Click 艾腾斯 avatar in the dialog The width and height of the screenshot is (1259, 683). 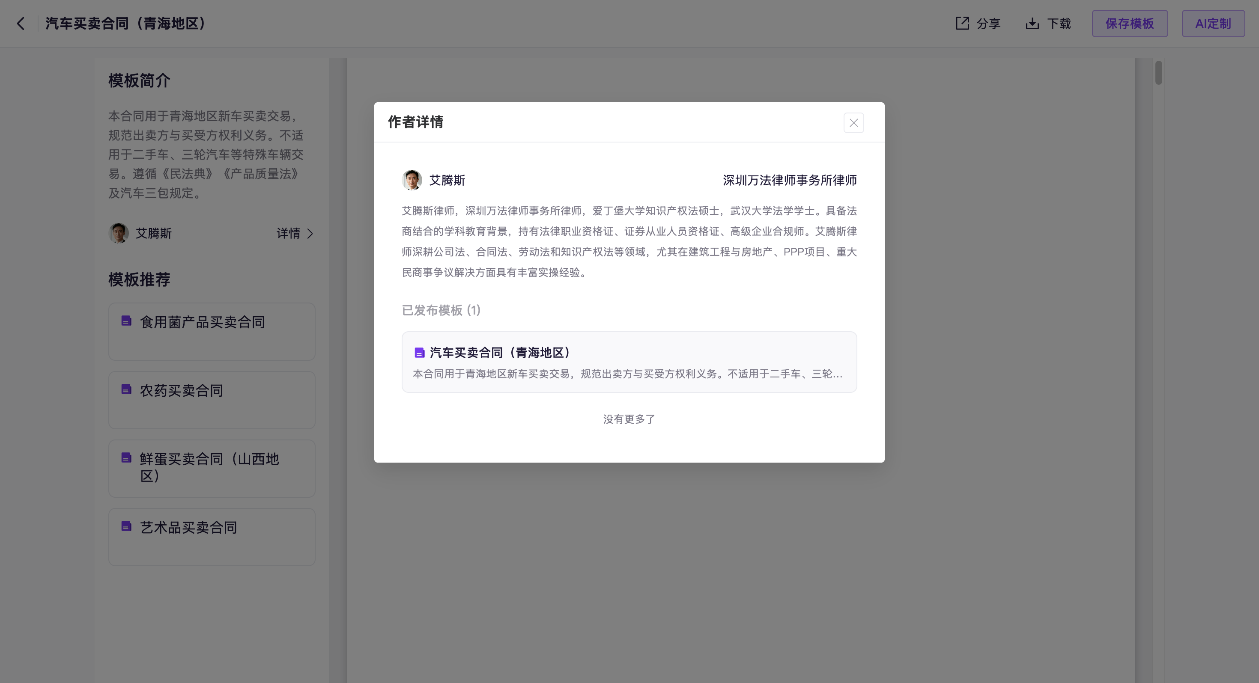tap(412, 180)
